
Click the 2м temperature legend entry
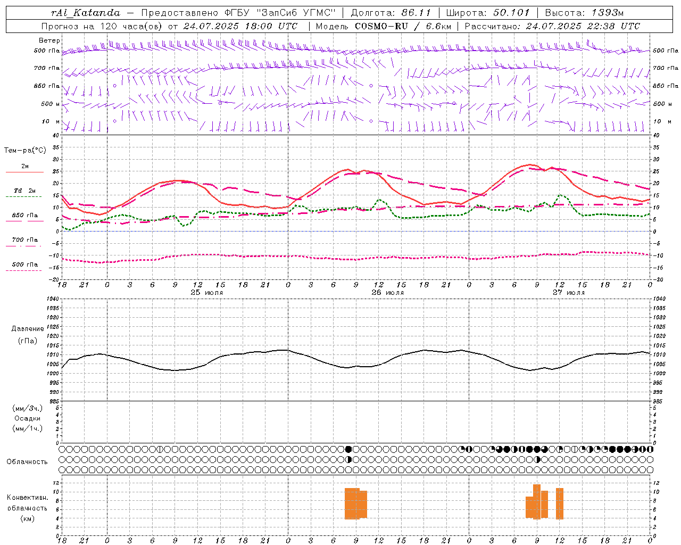(x=25, y=167)
